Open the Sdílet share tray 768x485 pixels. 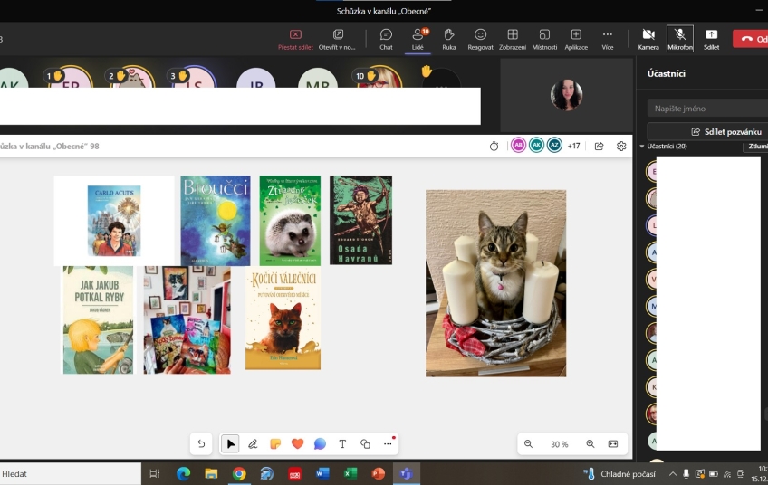711,39
